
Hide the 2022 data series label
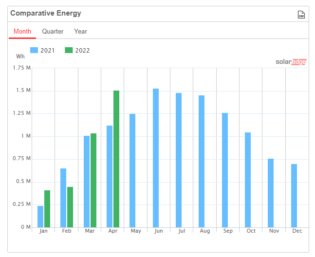tap(82, 51)
